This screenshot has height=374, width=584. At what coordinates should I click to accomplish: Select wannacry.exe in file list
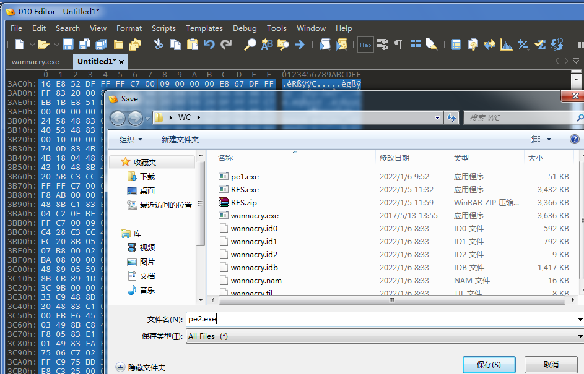(255, 216)
